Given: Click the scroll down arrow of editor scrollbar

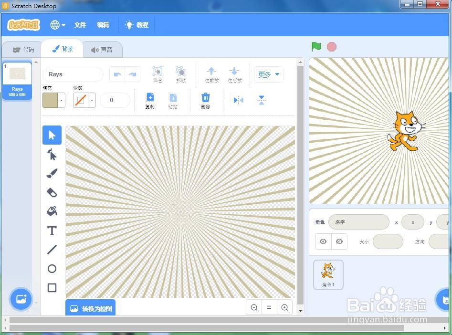Looking at the screenshot, I should pos(300,311).
